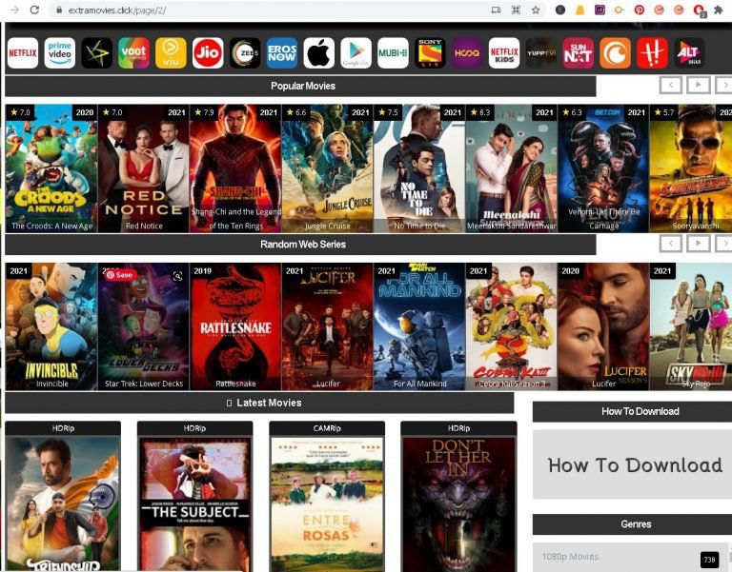Click the How To Download image banner
The width and height of the screenshot is (732, 572).
tap(633, 464)
